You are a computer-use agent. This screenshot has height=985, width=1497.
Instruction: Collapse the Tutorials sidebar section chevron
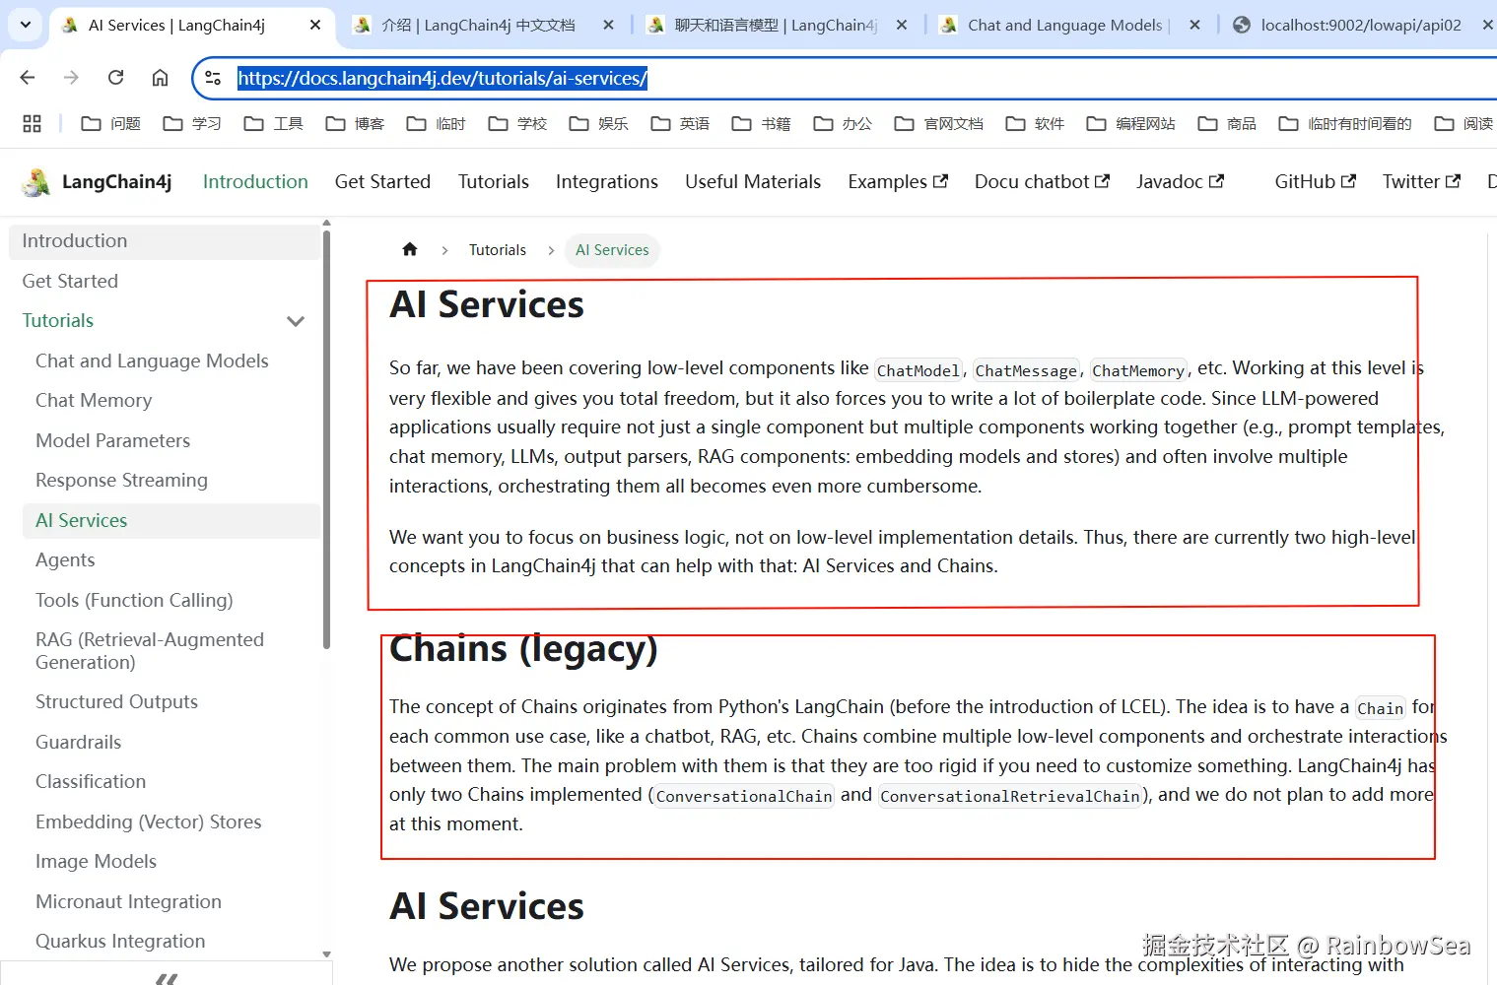295,321
